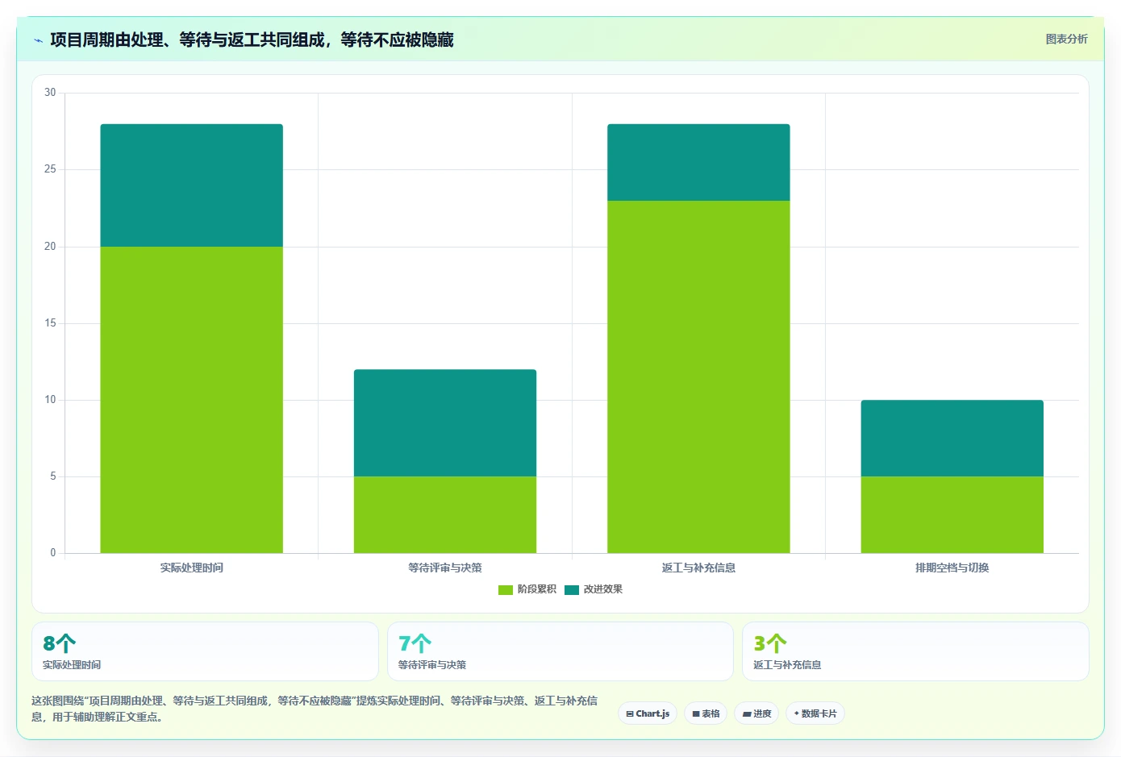Click the description paragraph below the cards
The width and height of the screenshot is (1121, 757).
315,709
